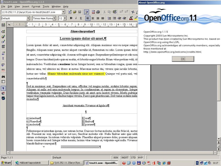The image size is (221, 166).
Task: Click the New document icon
Action: [70, 12]
